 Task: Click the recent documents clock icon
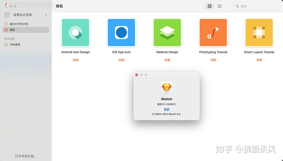[6, 24]
